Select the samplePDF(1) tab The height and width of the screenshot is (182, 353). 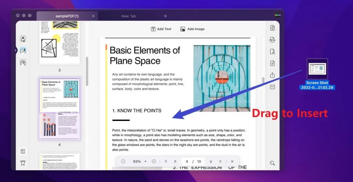(x=67, y=16)
